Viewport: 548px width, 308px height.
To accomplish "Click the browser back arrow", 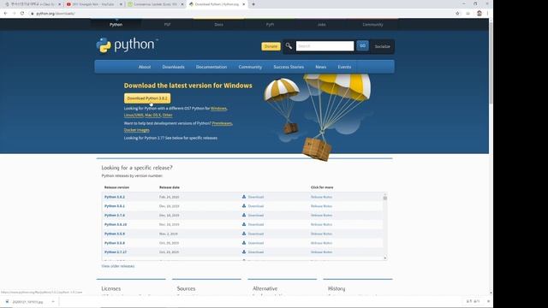I will coord(6,14).
